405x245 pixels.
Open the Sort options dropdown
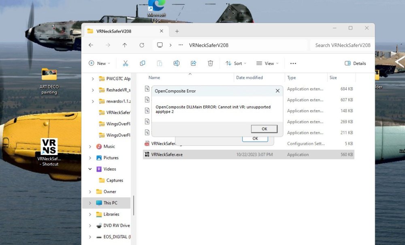pyautogui.click(x=236, y=63)
